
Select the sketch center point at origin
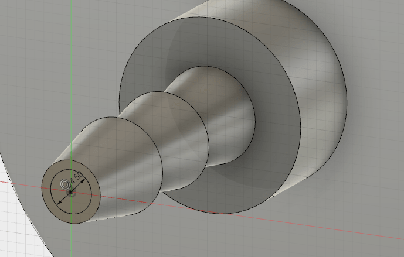click(x=71, y=192)
